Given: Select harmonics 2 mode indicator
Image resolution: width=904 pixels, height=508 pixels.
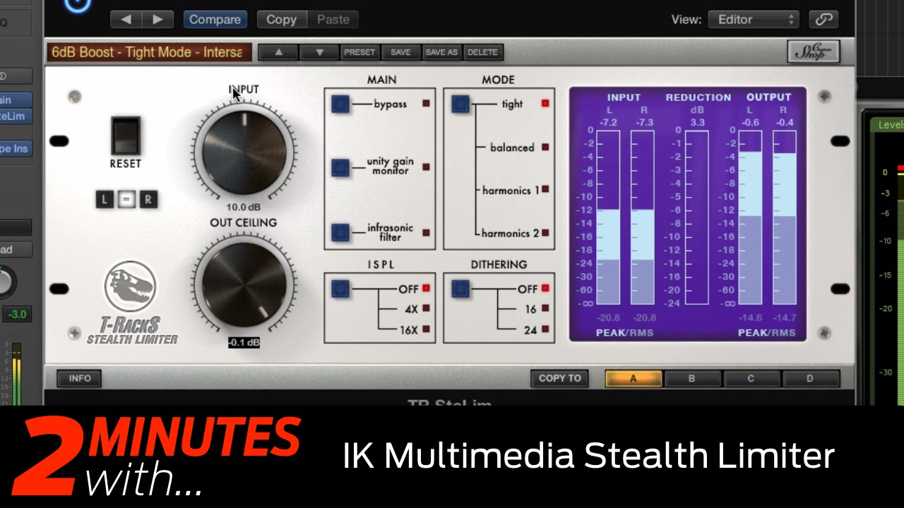Looking at the screenshot, I should point(545,233).
